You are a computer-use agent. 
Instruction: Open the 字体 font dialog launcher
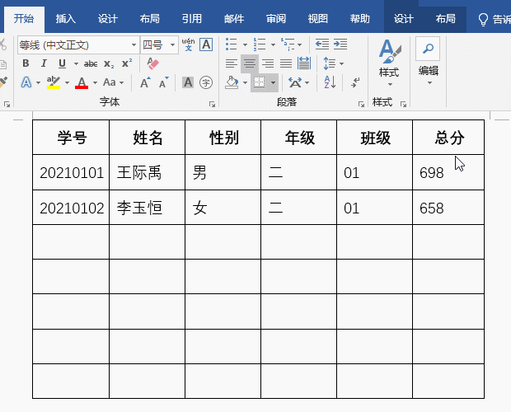pos(212,104)
